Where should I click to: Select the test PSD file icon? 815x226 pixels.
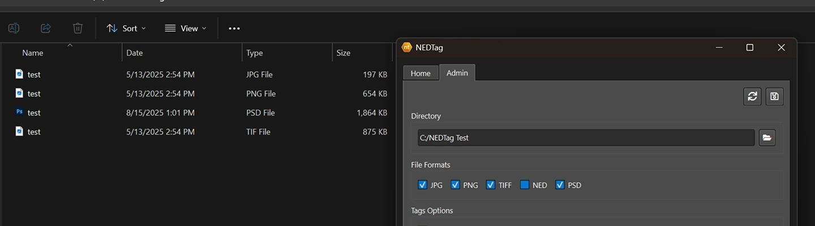pos(19,112)
